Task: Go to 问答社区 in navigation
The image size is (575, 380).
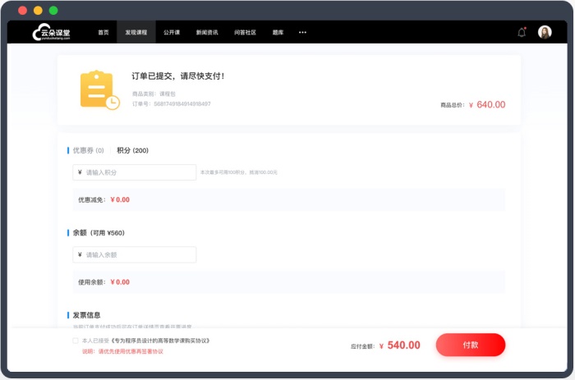Action: pyautogui.click(x=245, y=32)
